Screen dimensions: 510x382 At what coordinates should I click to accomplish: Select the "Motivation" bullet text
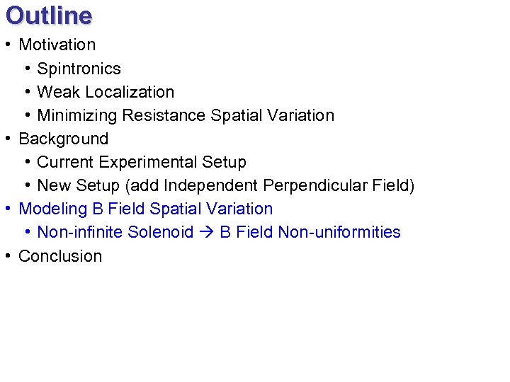click(x=57, y=45)
